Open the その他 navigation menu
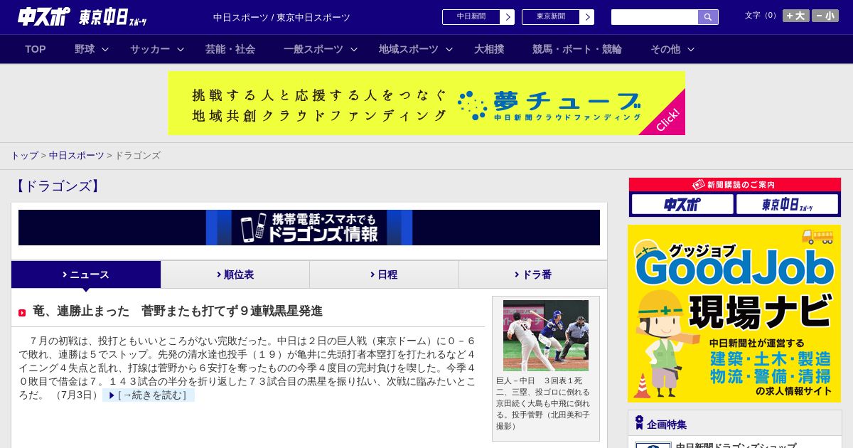The height and width of the screenshot is (448, 853). coord(665,49)
